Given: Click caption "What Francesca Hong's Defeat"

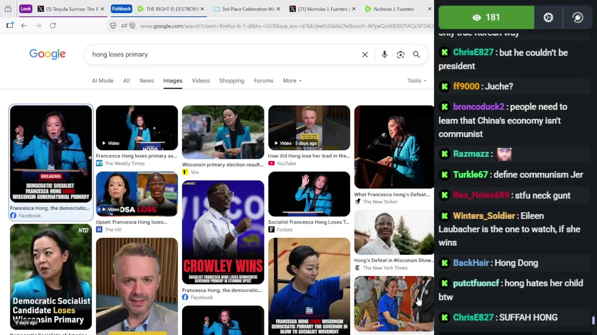Looking at the screenshot, I should [x=392, y=194].
